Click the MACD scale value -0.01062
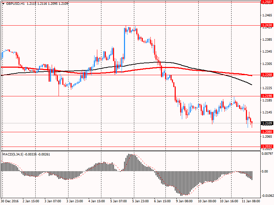The width and height of the screenshot is (274, 205). coord(267,195)
